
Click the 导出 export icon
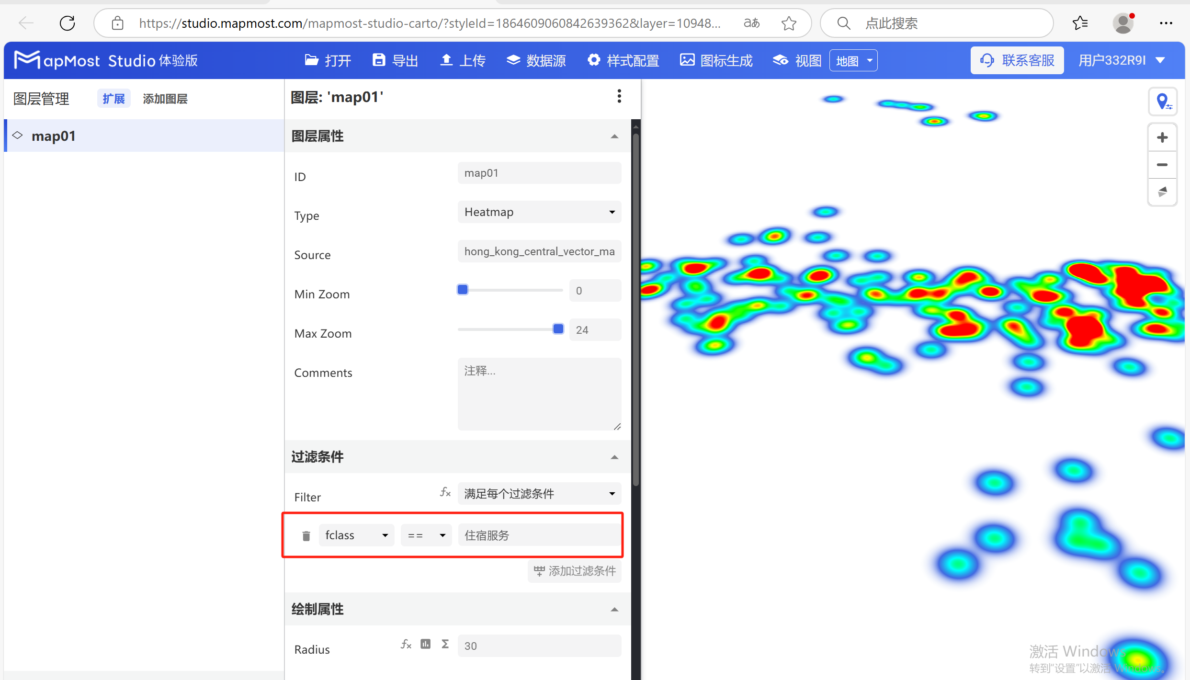click(395, 60)
